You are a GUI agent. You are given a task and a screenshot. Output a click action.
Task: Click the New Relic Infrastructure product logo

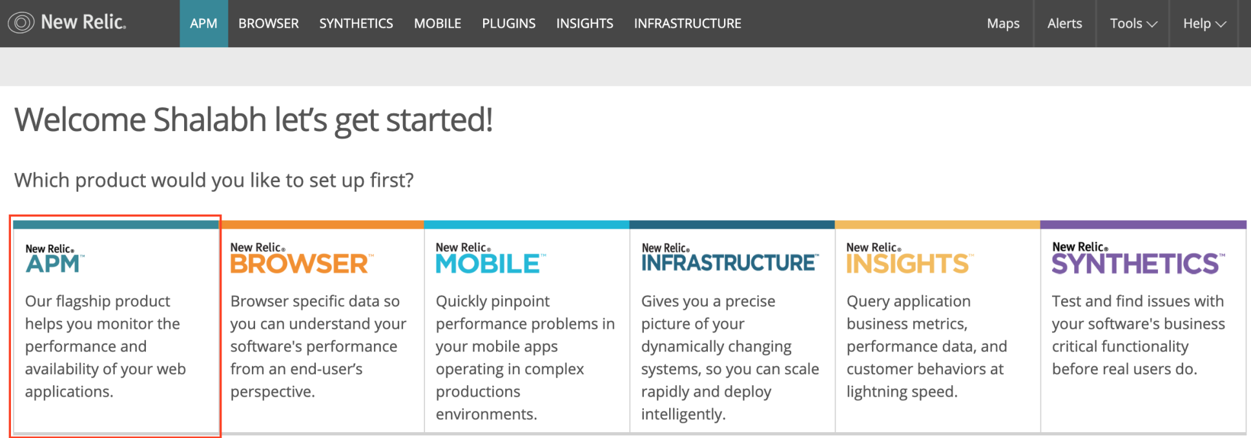pyautogui.click(x=729, y=258)
